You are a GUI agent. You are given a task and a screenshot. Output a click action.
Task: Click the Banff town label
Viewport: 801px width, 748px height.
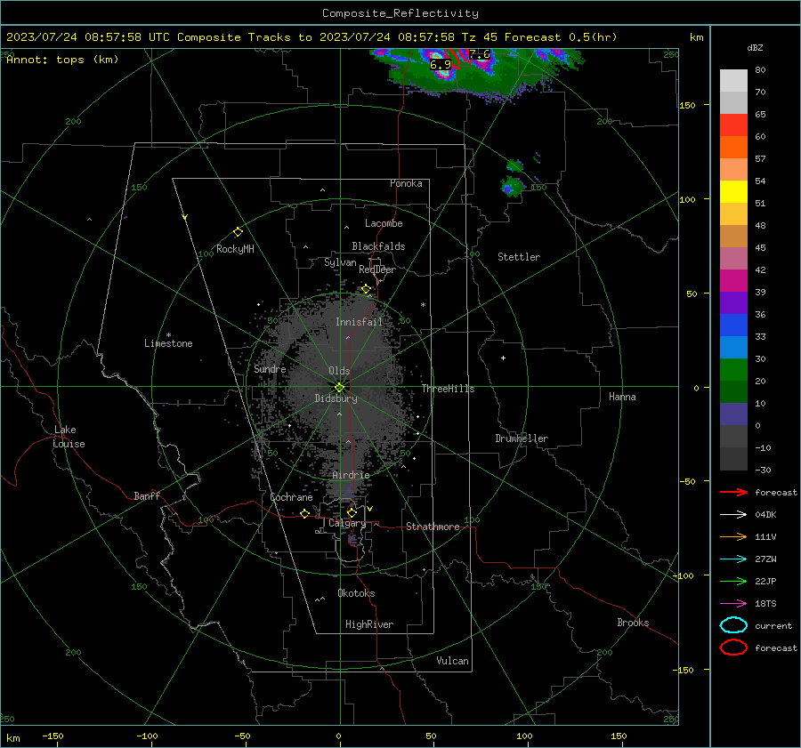tap(147, 496)
